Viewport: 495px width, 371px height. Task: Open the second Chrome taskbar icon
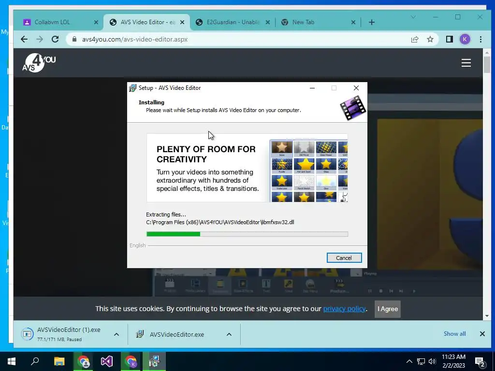[x=131, y=361]
